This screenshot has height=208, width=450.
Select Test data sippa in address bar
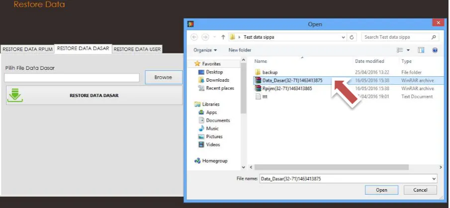pyautogui.click(x=259, y=37)
